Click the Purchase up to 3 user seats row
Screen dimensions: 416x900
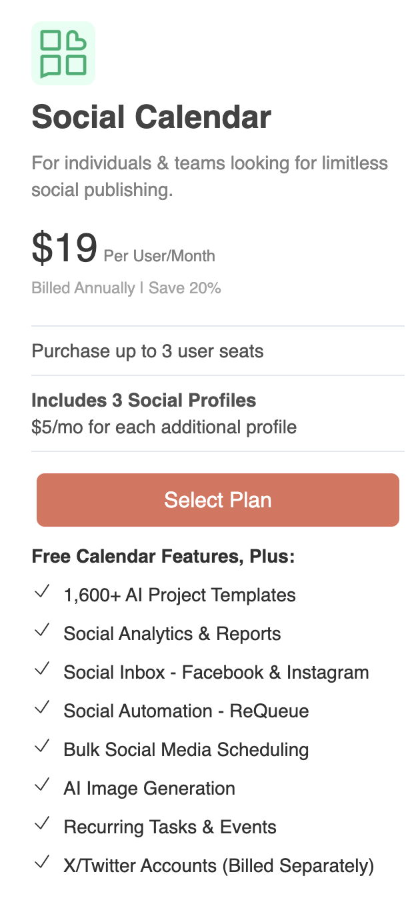point(147,351)
